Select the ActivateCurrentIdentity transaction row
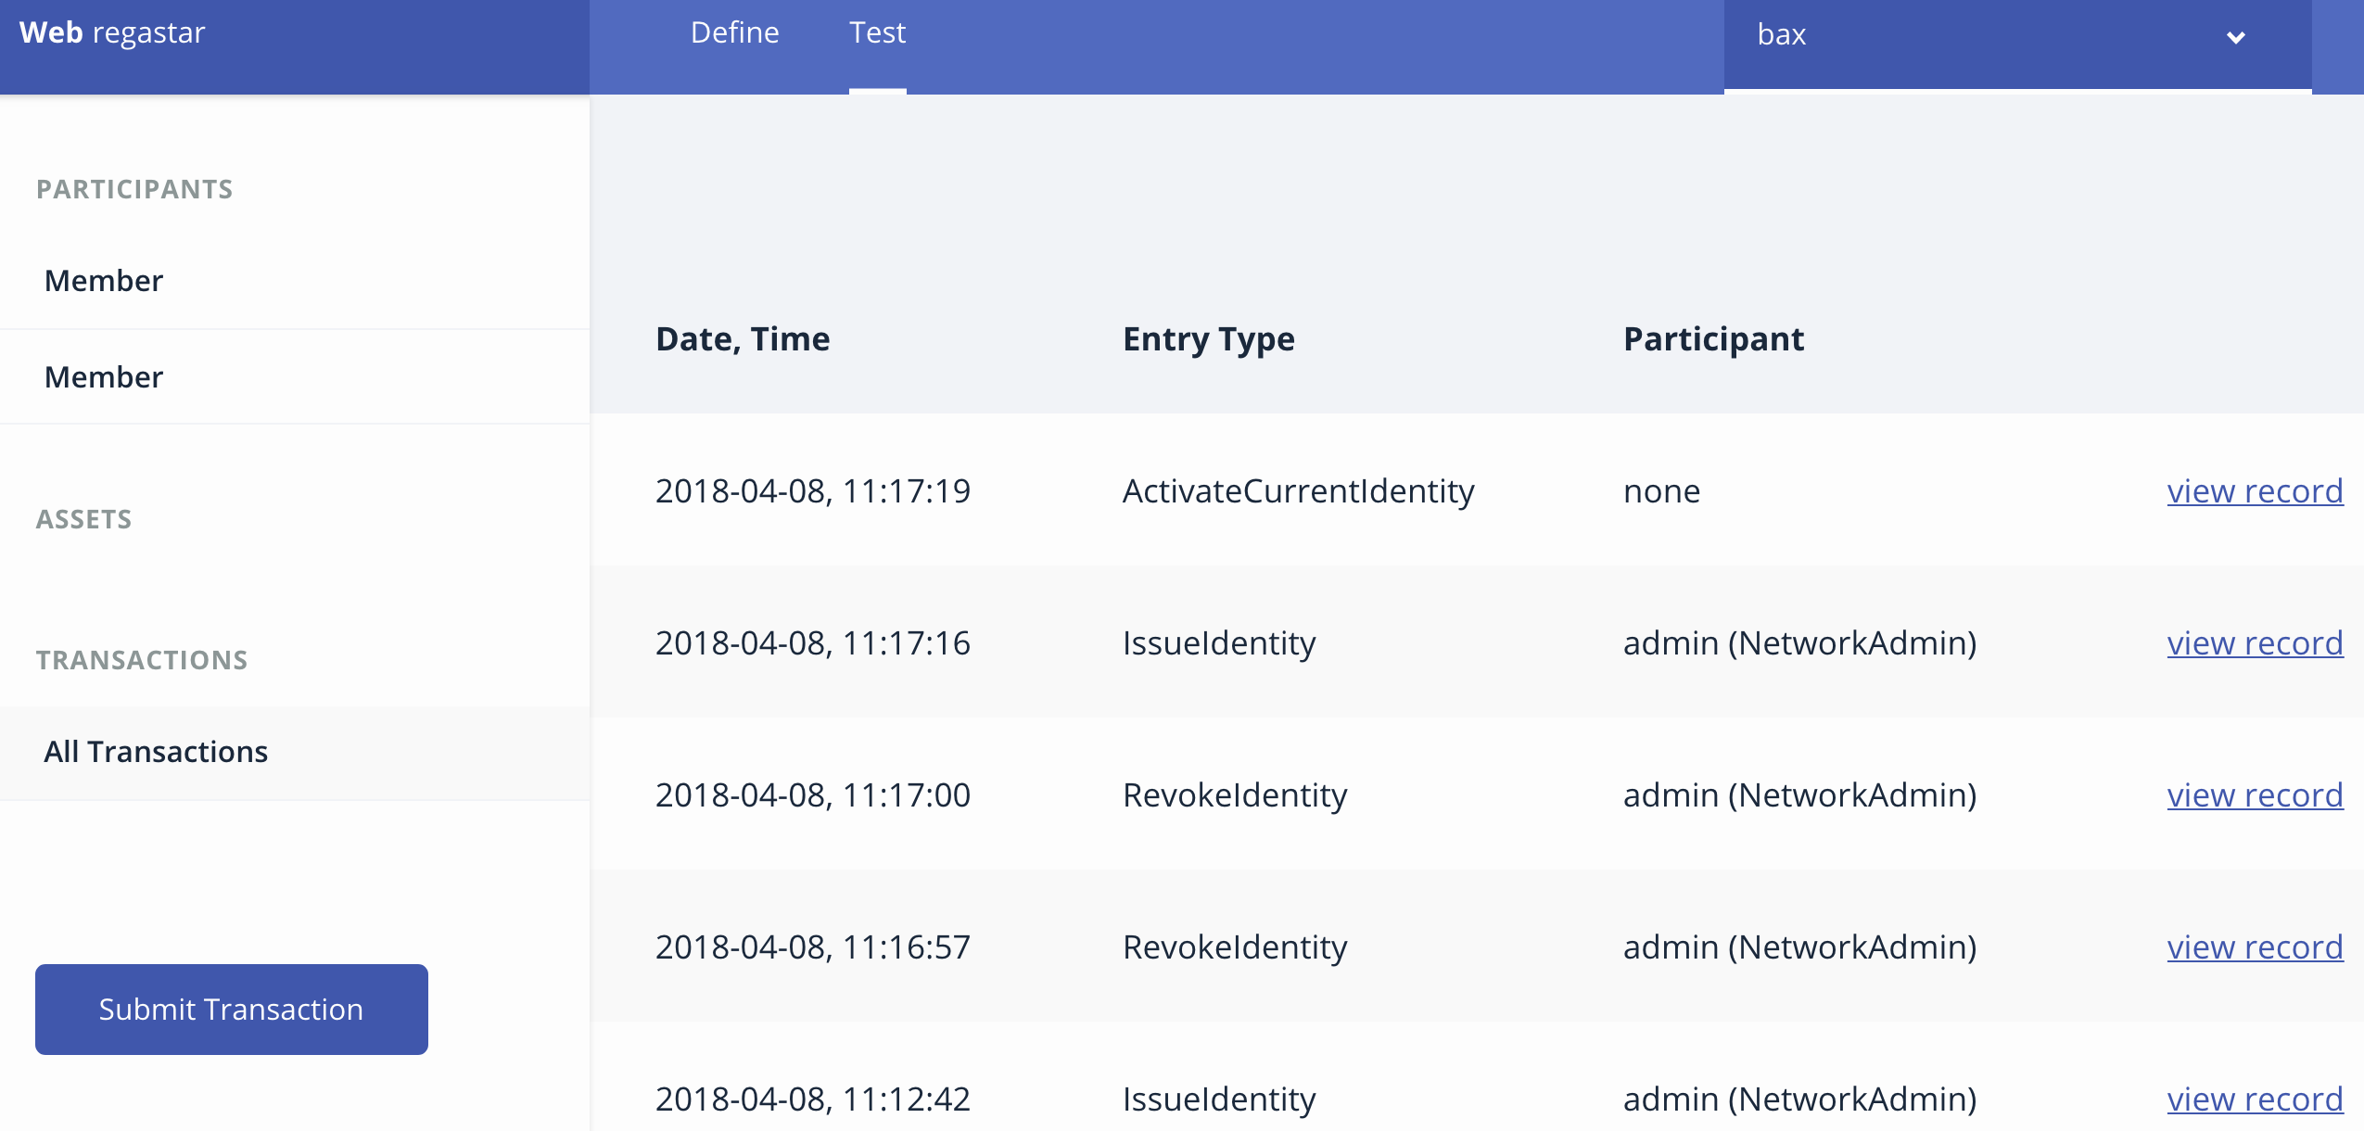The width and height of the screenshot is (2364, 1131). (x=1298, y=491)
